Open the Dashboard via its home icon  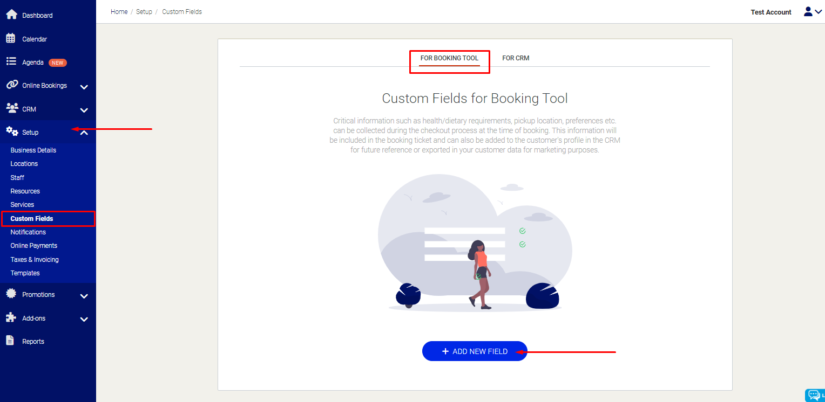coord(11,15)
